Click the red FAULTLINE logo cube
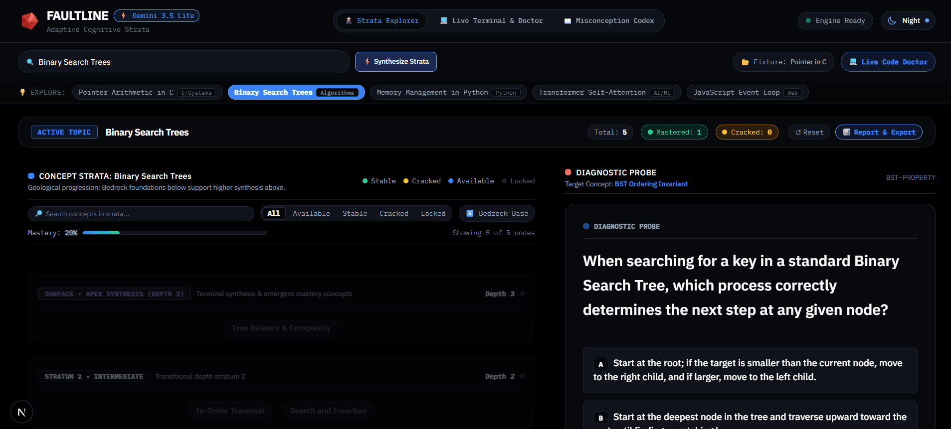951x429 pixels. (30, 21)
